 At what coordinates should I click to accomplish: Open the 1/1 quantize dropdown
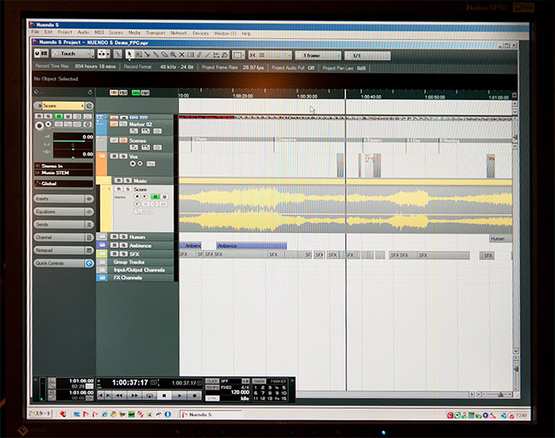point(368,56)
